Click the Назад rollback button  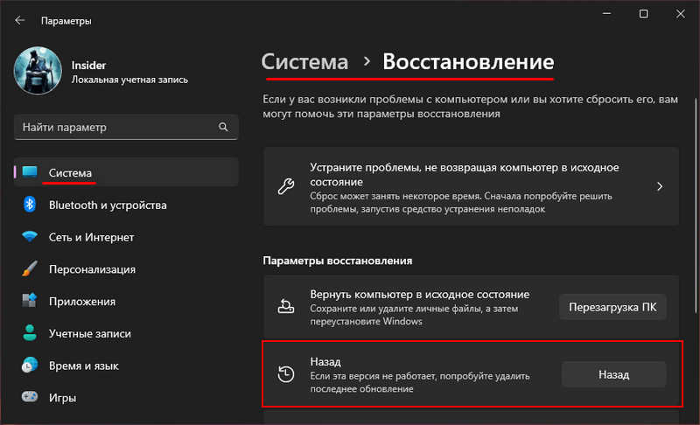click(x=614, y=374)
